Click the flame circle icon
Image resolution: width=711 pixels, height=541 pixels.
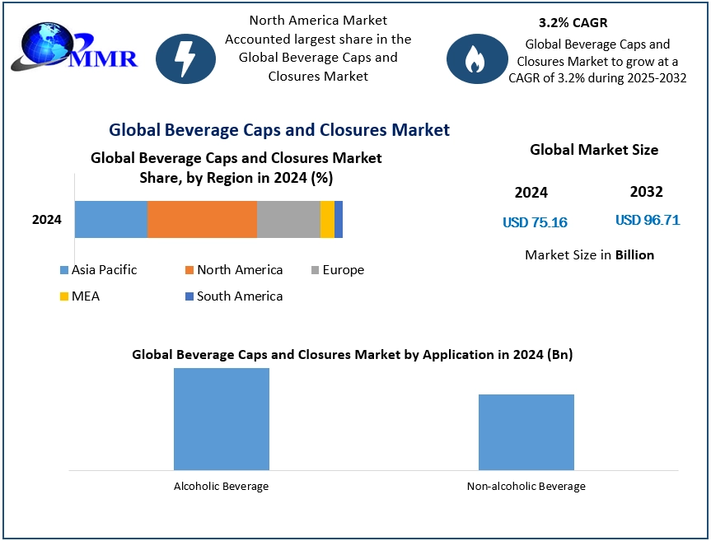[477, 59]
